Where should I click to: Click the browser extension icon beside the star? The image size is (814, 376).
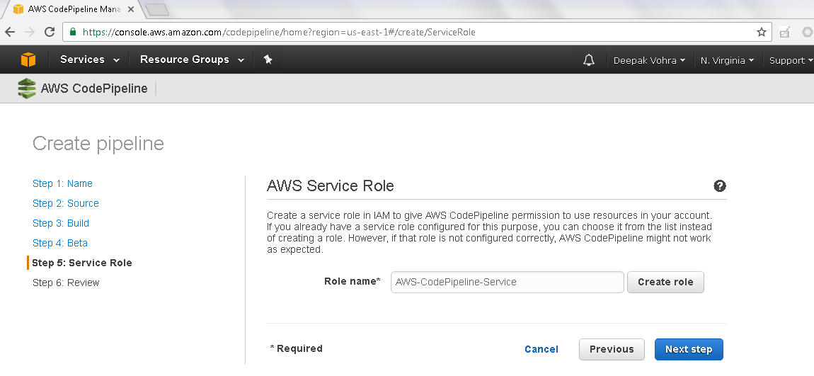(x=784, y=32)
